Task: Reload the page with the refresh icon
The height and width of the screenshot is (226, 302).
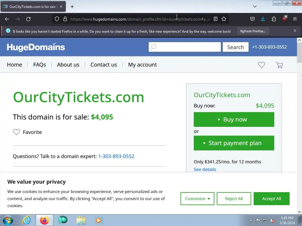Action: [x=28, y=19]
